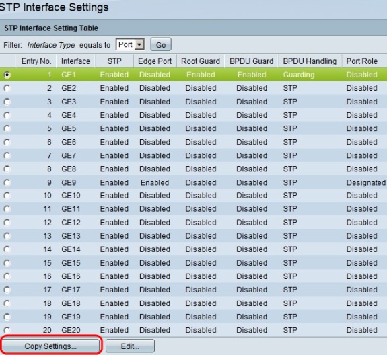This screenshot has height=355, width=387.
Task: Select radio button for GE9 entry
Action: click(7, 182)
